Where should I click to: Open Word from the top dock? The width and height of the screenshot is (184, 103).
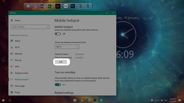coord(43,6)
